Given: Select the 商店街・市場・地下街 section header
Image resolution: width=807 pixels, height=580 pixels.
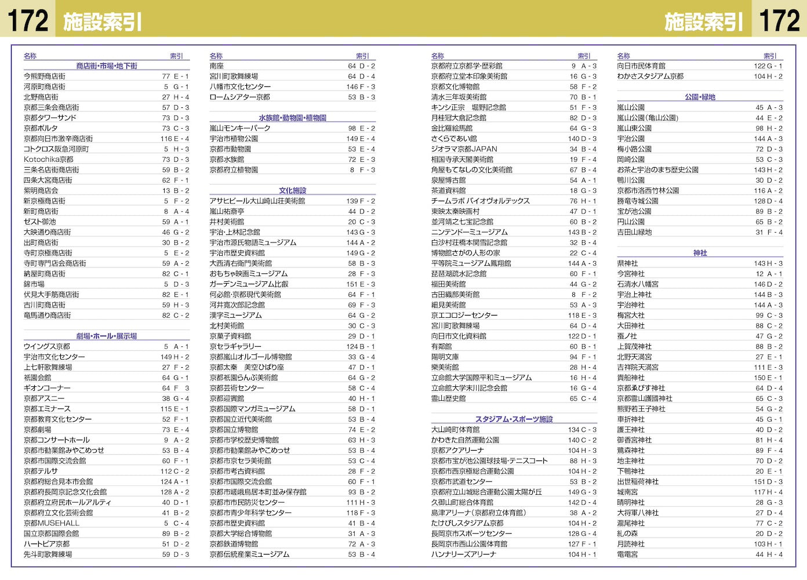Looking at the screenshot, I should click(108, 65).
